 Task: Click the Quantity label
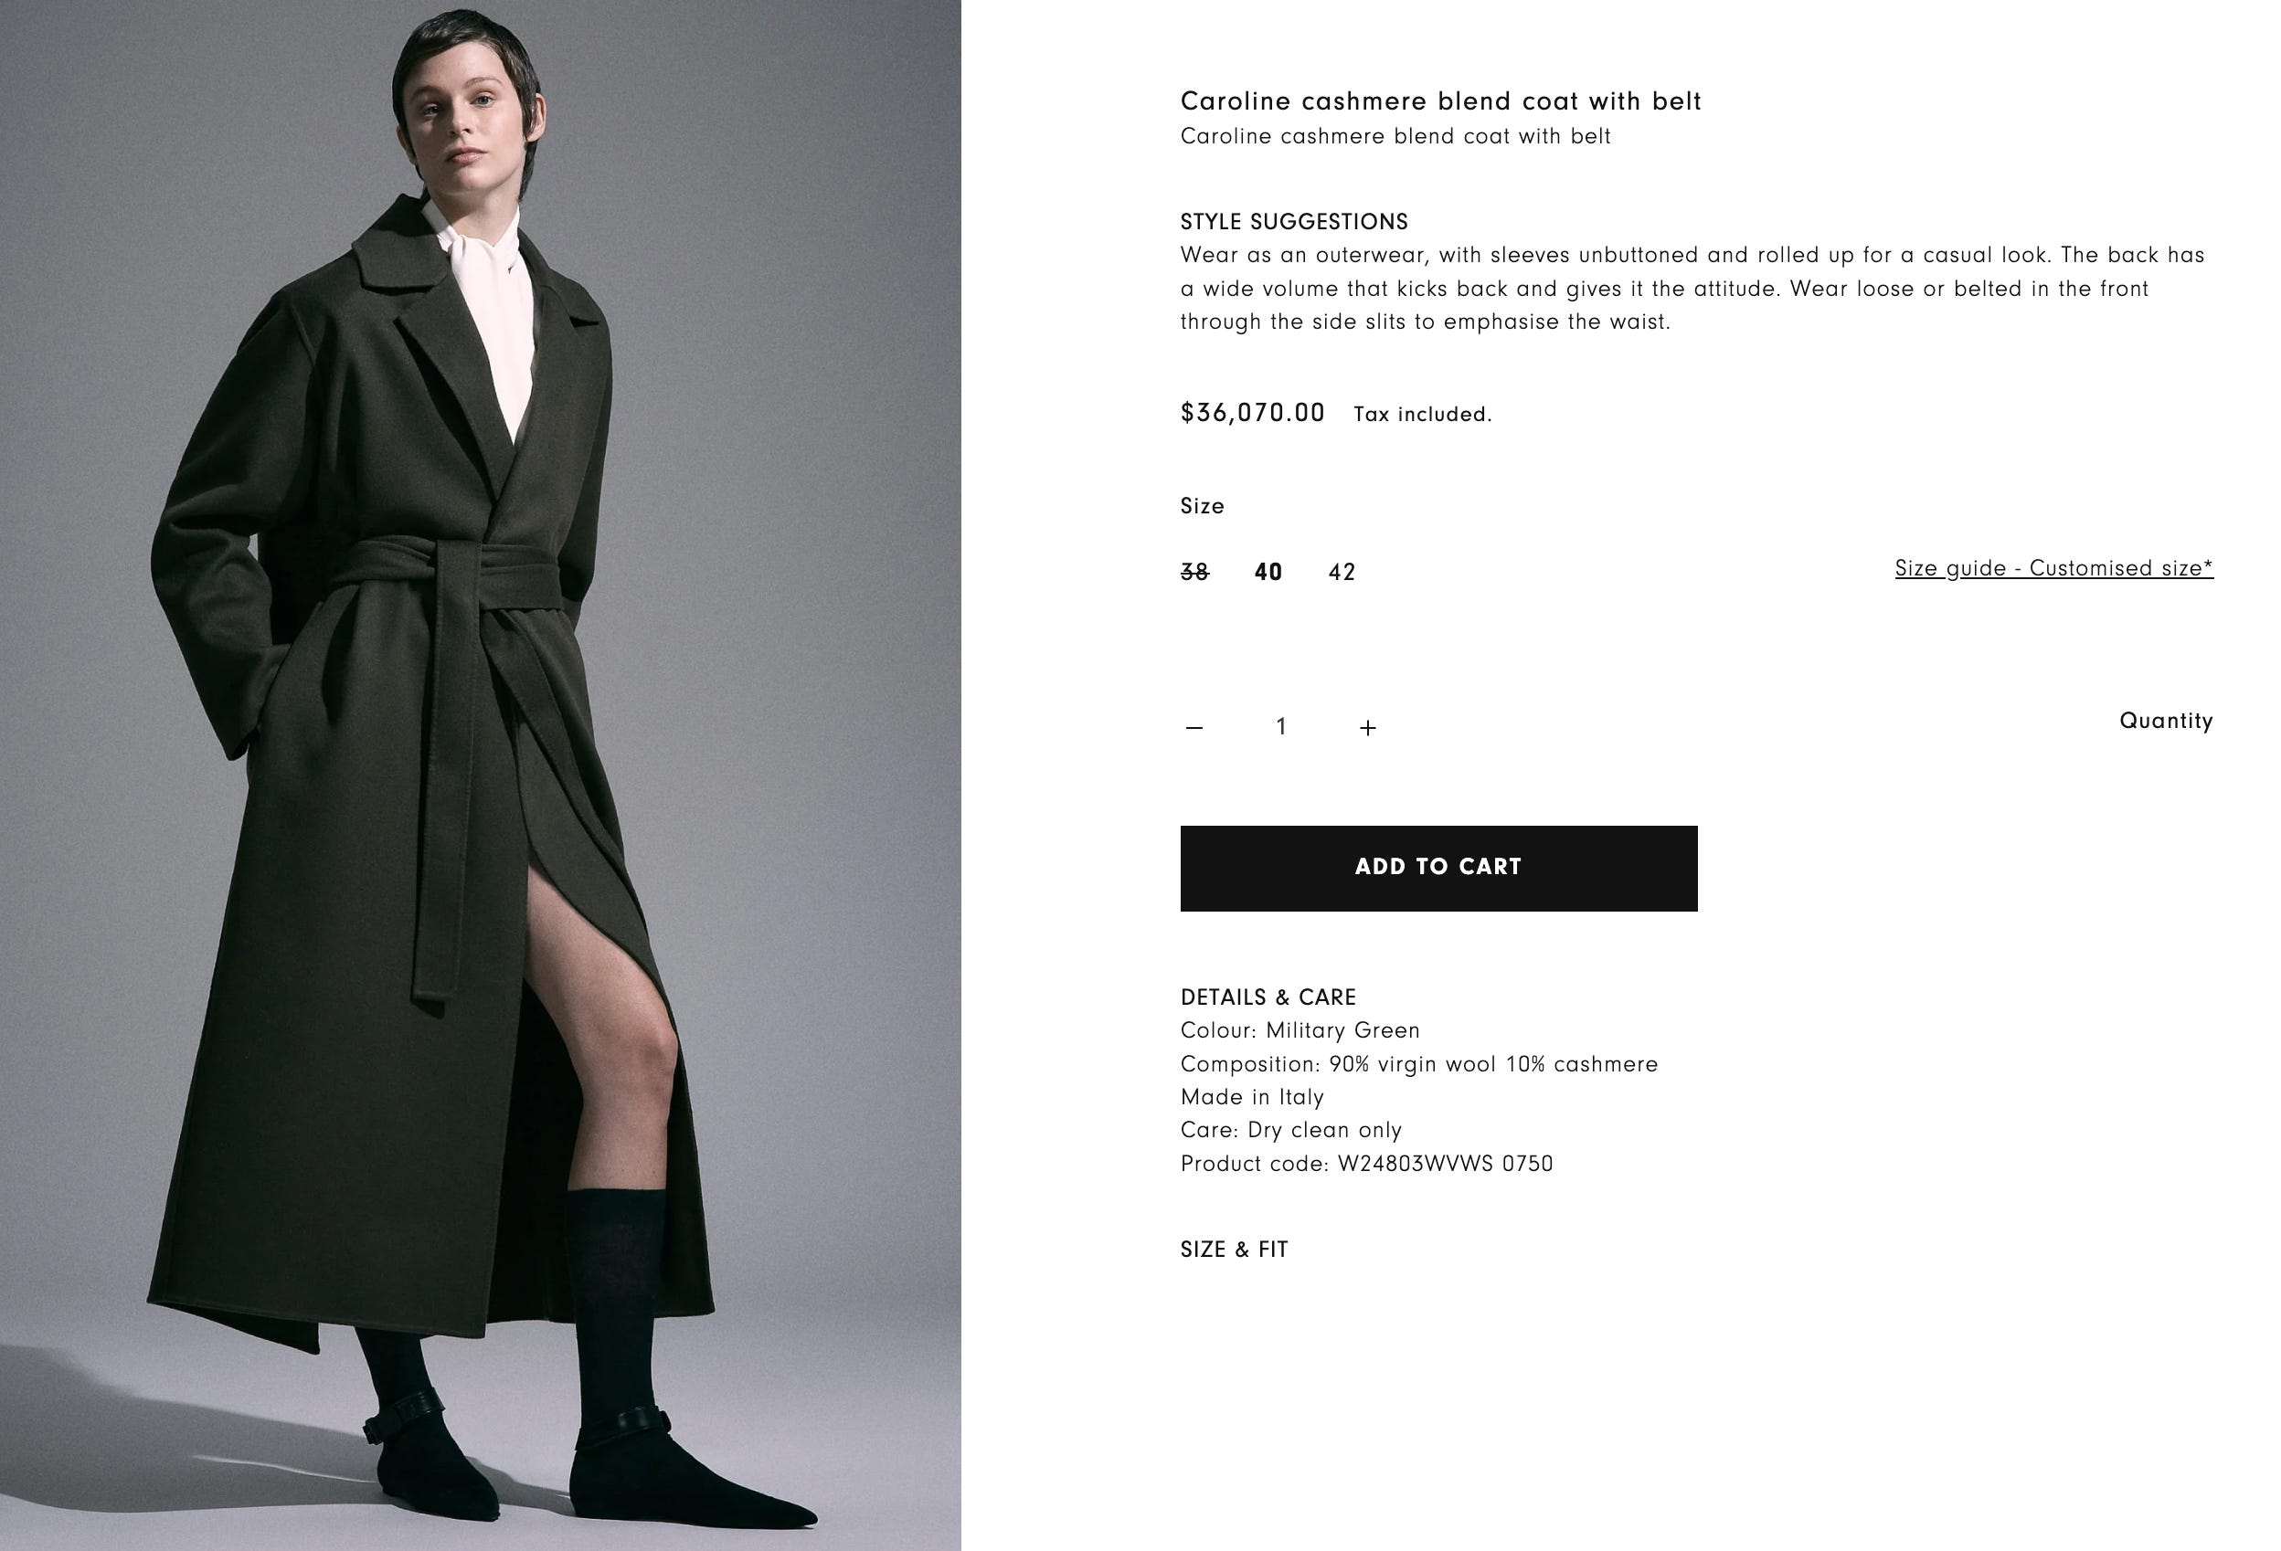pyautogui.click(x=2166, y=721)
